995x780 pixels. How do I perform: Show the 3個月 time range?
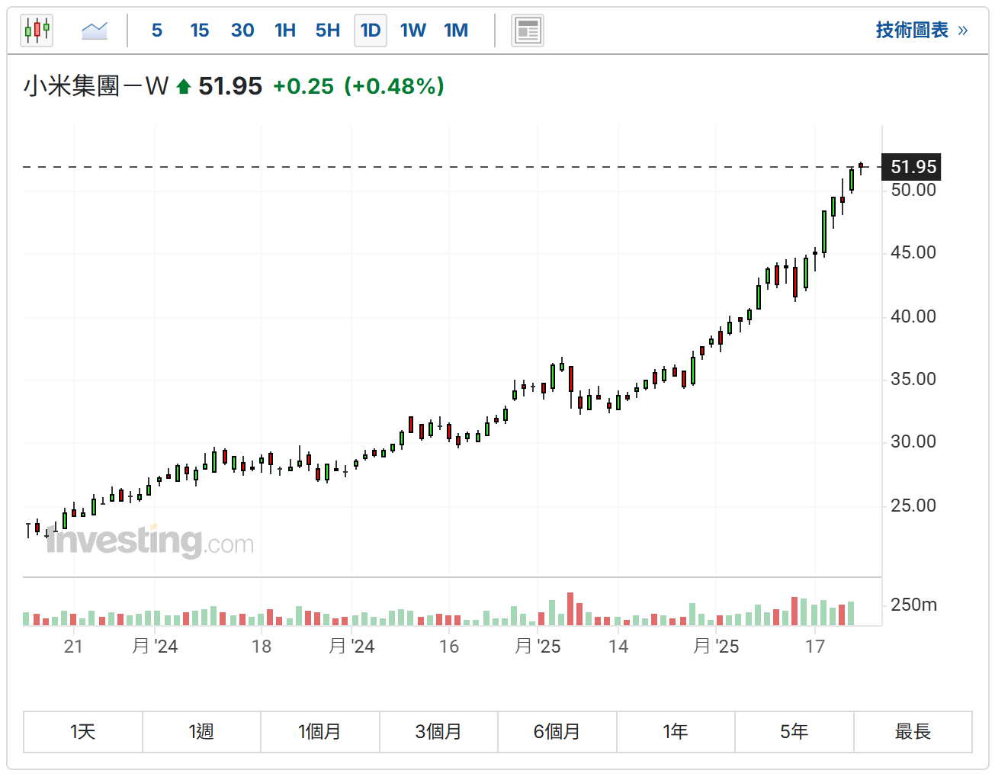coord(438,732)
